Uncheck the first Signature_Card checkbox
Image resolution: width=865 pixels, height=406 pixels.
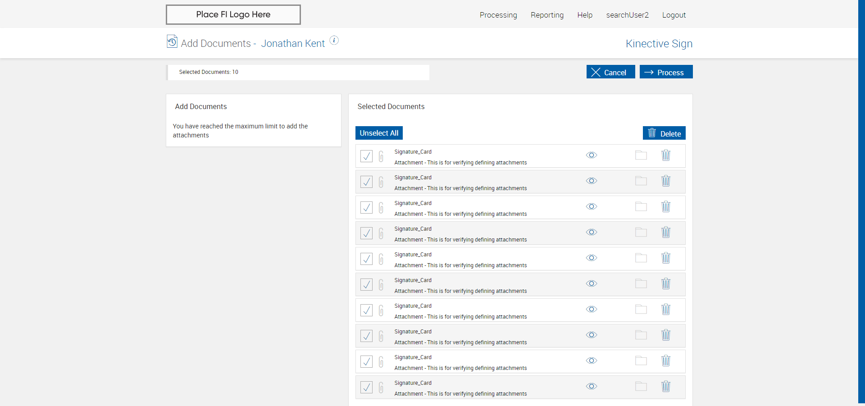tap(366, 156)
